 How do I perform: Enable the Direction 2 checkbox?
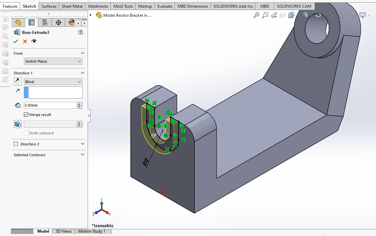tap(16, 144)
